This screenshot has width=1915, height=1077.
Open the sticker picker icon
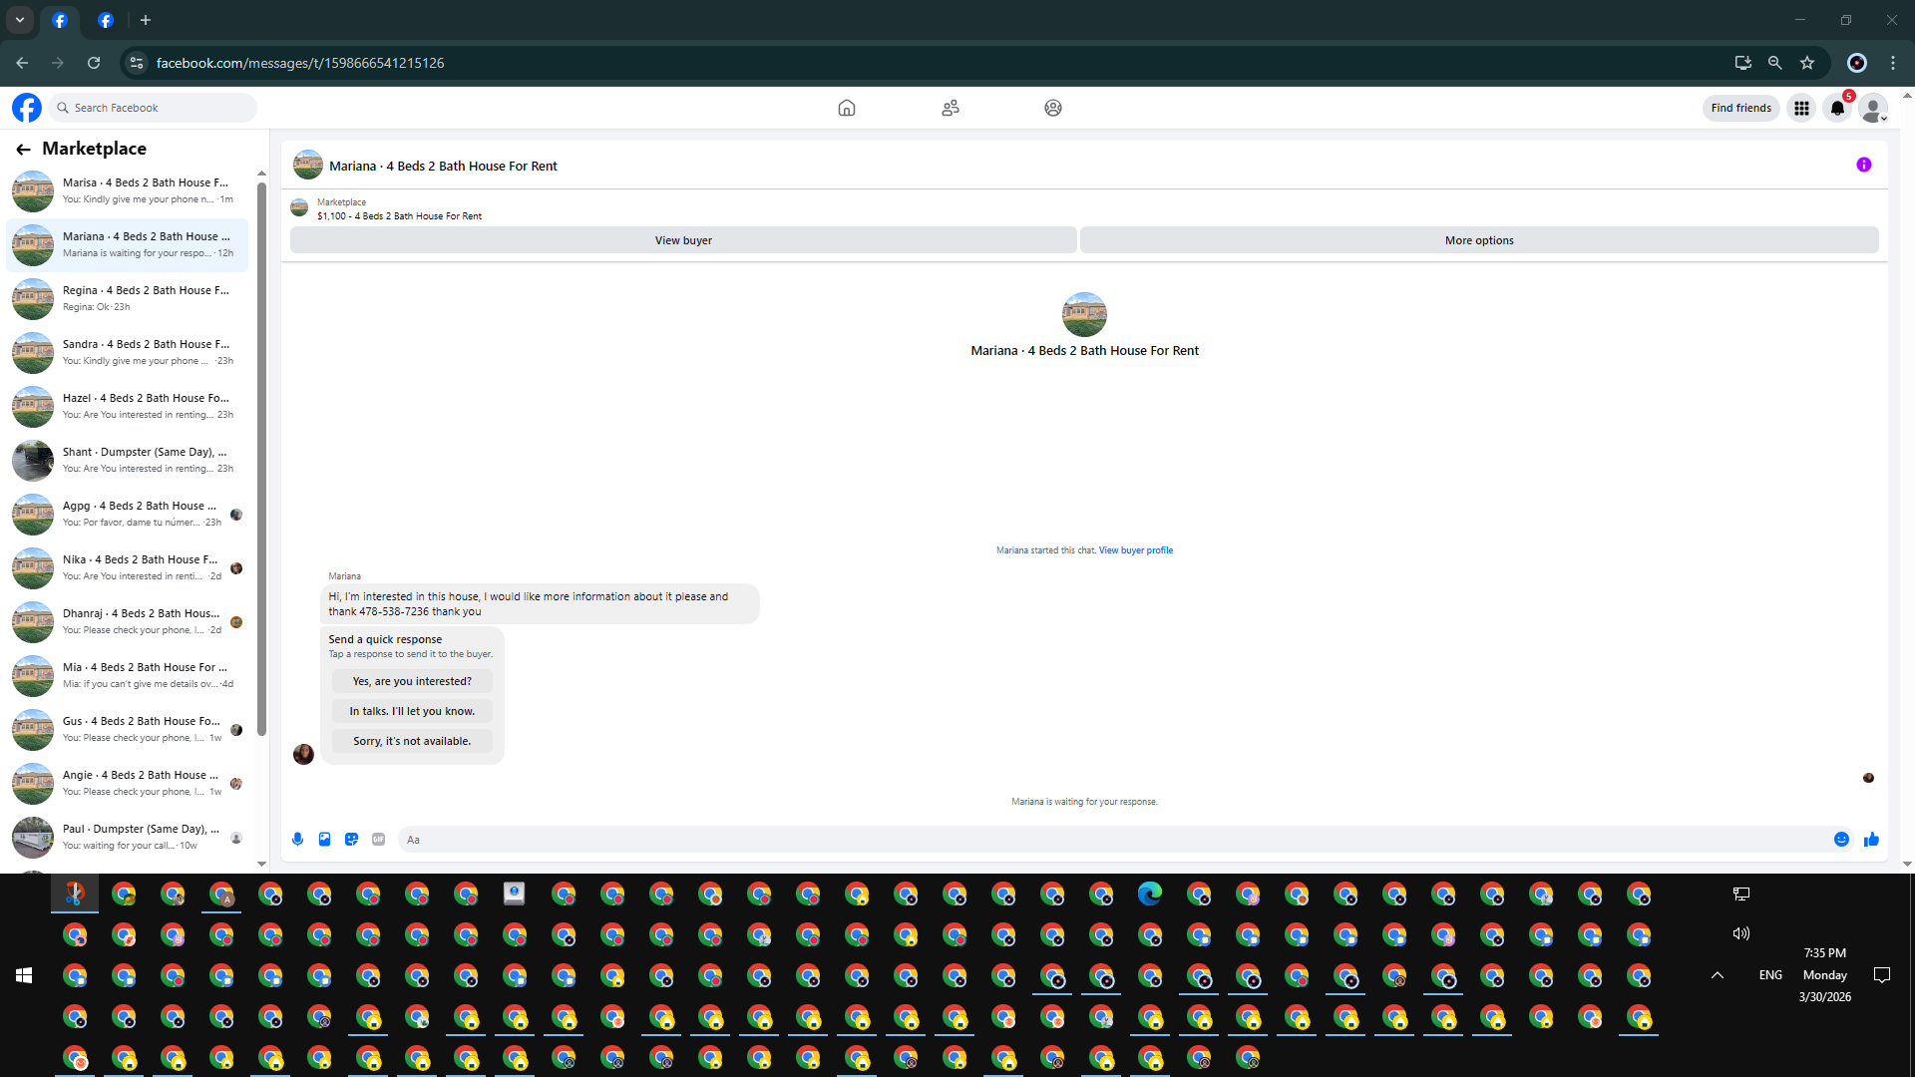click(x=351, y=840)
